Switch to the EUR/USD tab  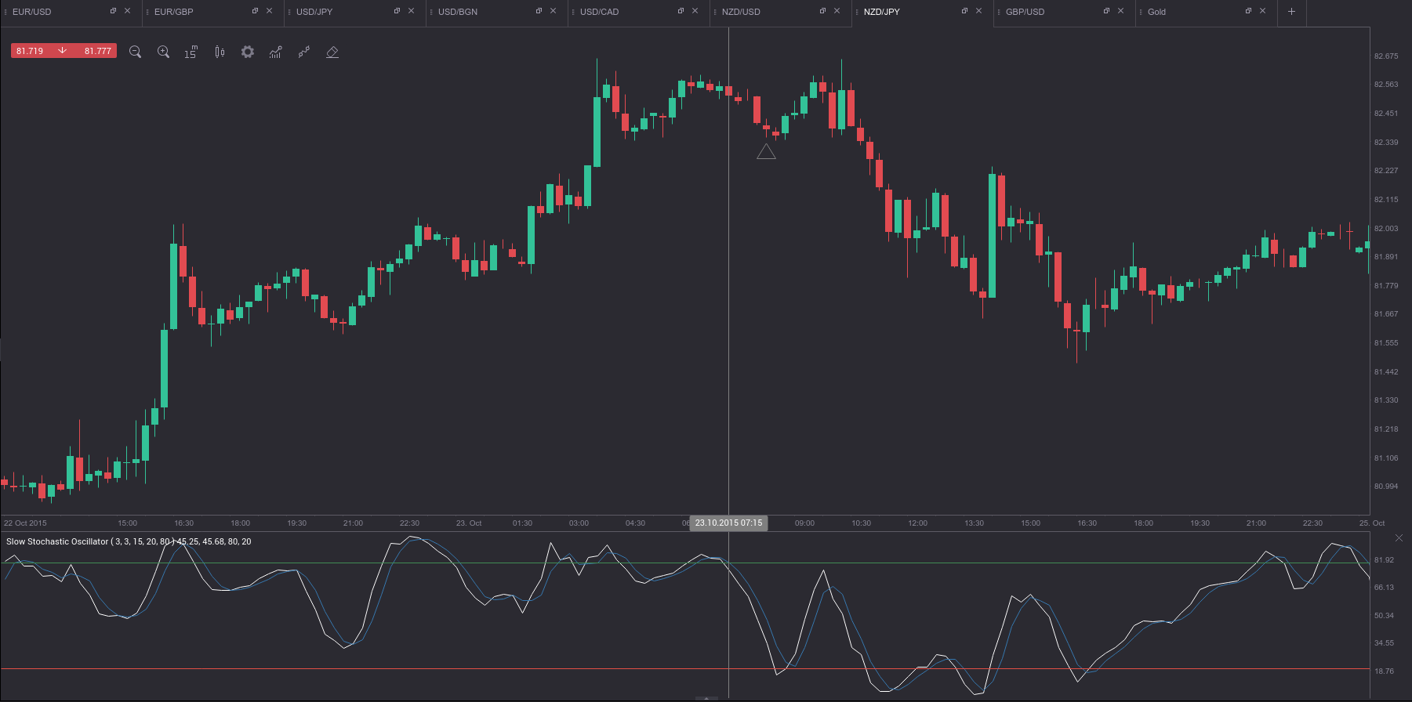tap(33, 12)
